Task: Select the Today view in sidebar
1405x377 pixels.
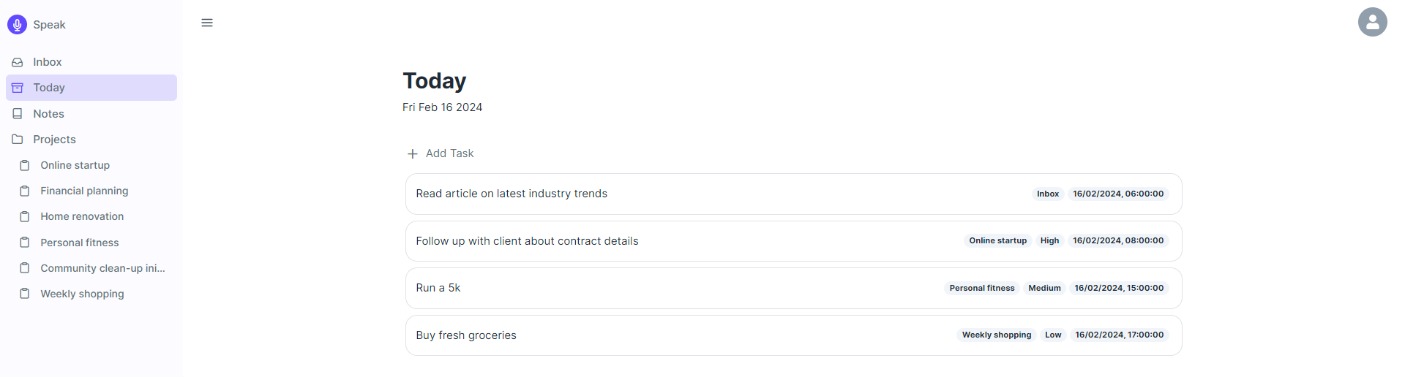Action: (x=91, y=88)
